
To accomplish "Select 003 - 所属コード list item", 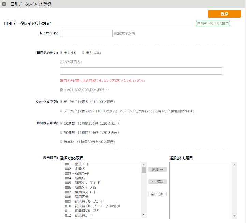I will (x=101, y=173).
